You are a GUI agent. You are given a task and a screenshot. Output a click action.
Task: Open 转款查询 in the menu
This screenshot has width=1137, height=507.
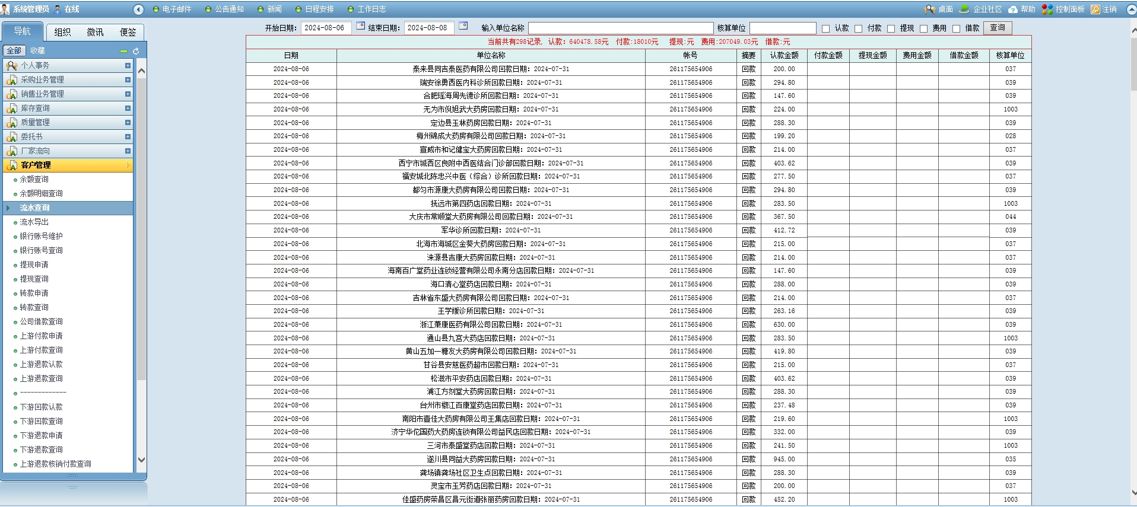click(34, 307)
